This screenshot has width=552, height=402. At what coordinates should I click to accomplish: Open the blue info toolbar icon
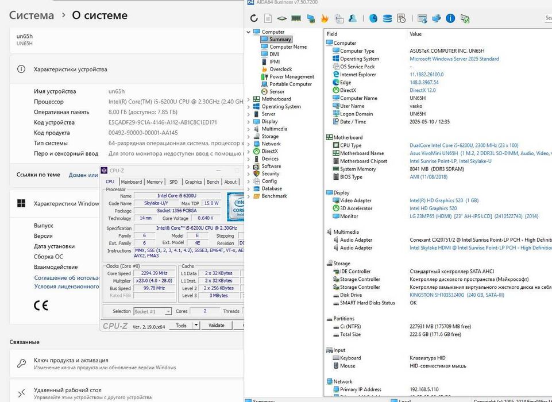pyautogui.click(x=450, y=18)
